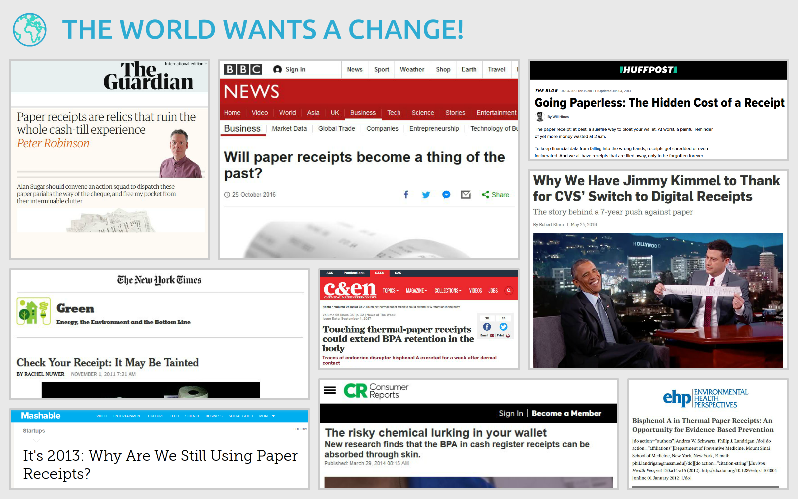The image size is (798, 499).
Task: Click the clock icon by 25 October 2016
Action: [x=227, y=195]
